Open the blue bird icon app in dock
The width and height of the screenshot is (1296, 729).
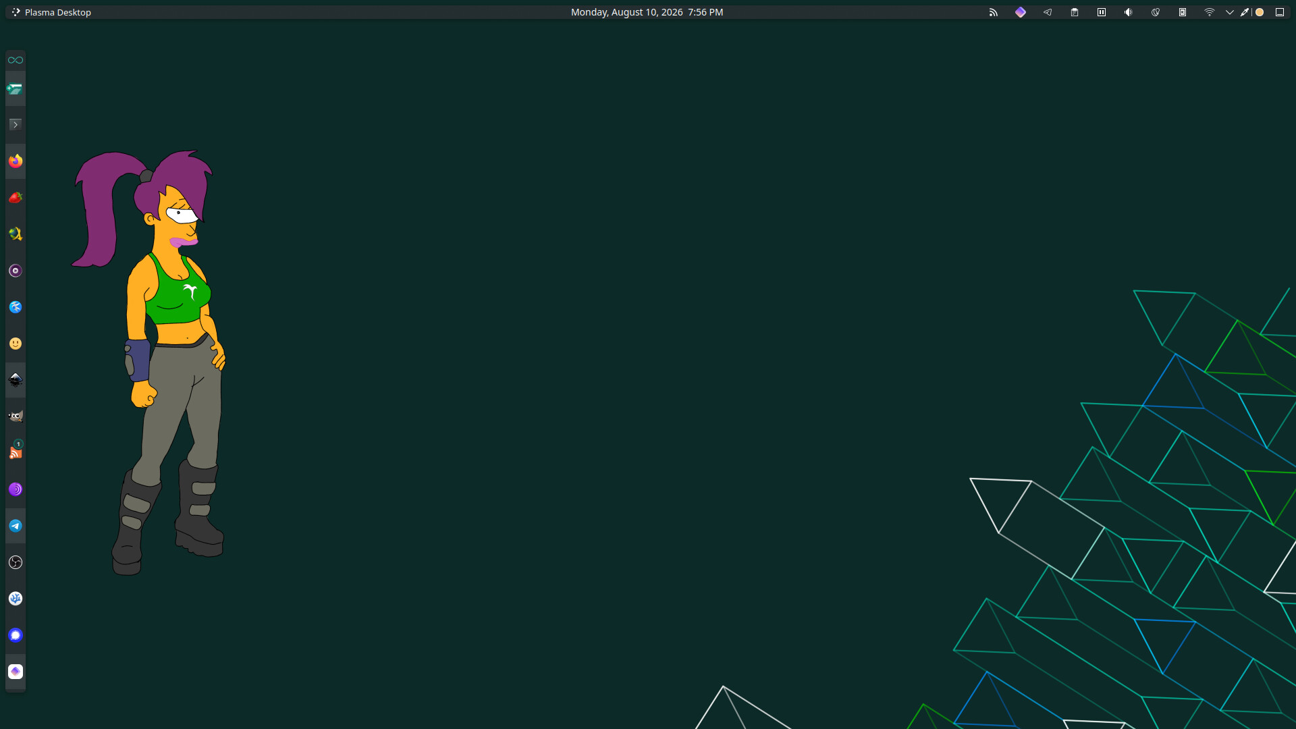point(16,307)
